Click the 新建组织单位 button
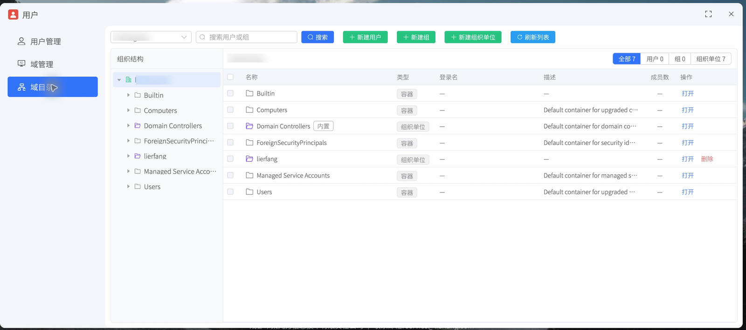Screen dimensions: 746x330 (x=473, y=37)
